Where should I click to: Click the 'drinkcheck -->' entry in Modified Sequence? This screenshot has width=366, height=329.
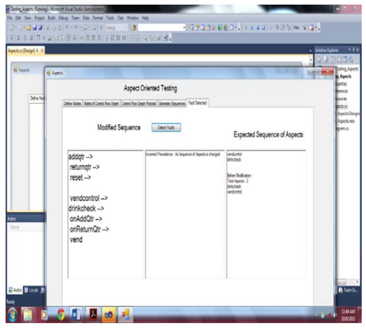click(x=86, y=208)
